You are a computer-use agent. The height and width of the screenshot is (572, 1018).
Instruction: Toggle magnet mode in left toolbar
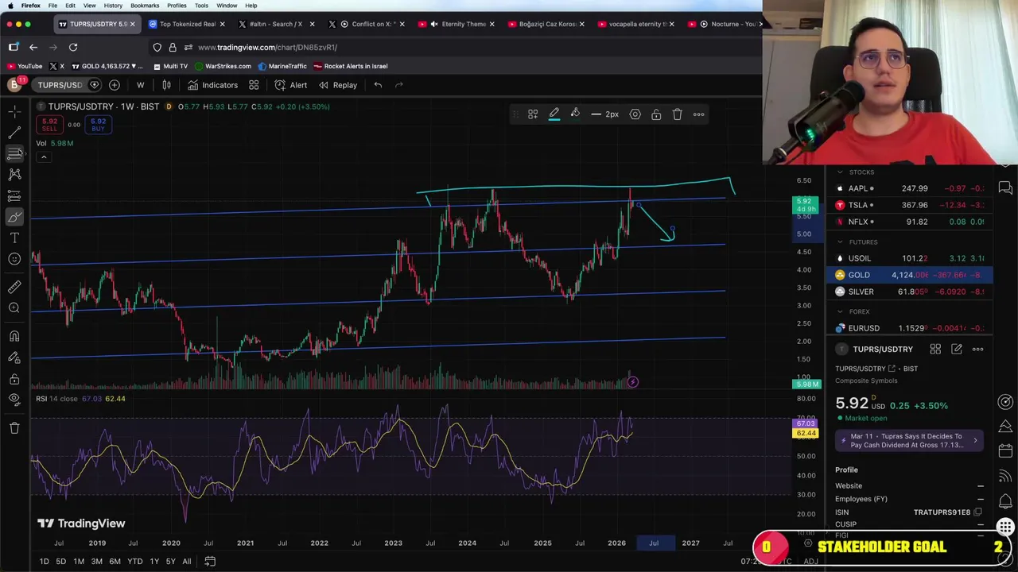click(x=14, y=336)
